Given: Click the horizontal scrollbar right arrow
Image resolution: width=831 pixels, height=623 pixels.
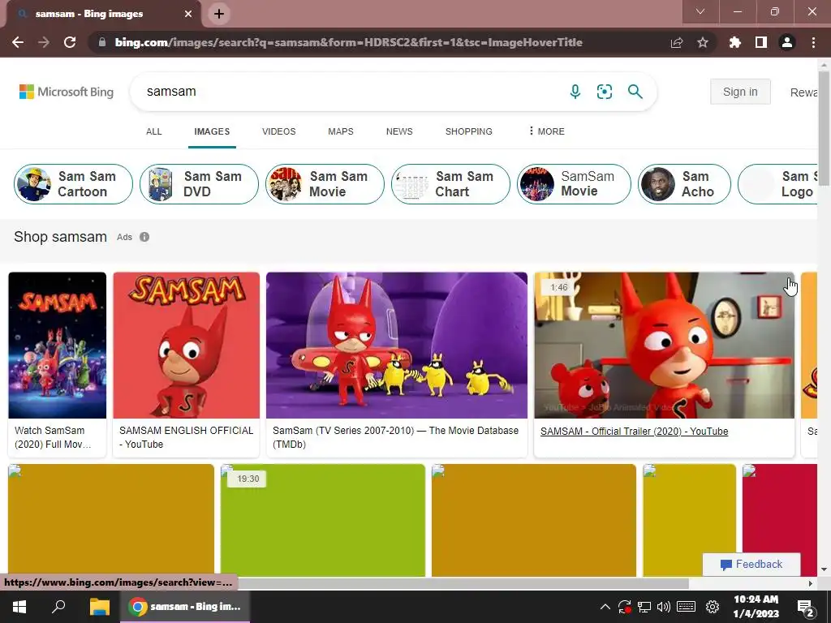Looking at the screenshot, I should point(811,583).
